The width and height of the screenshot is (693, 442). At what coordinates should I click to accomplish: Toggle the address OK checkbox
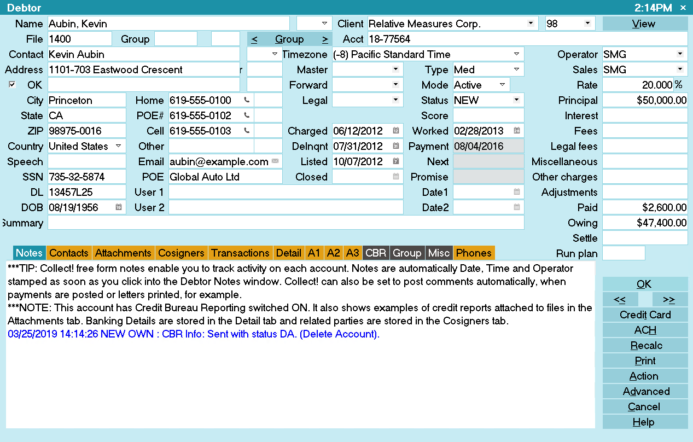(x=13, y=85)
